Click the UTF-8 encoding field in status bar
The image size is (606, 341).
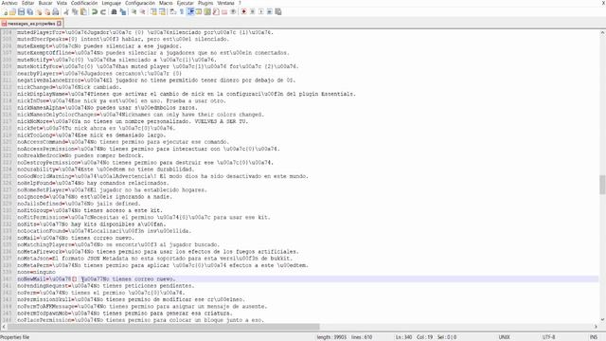coord(549,337)
